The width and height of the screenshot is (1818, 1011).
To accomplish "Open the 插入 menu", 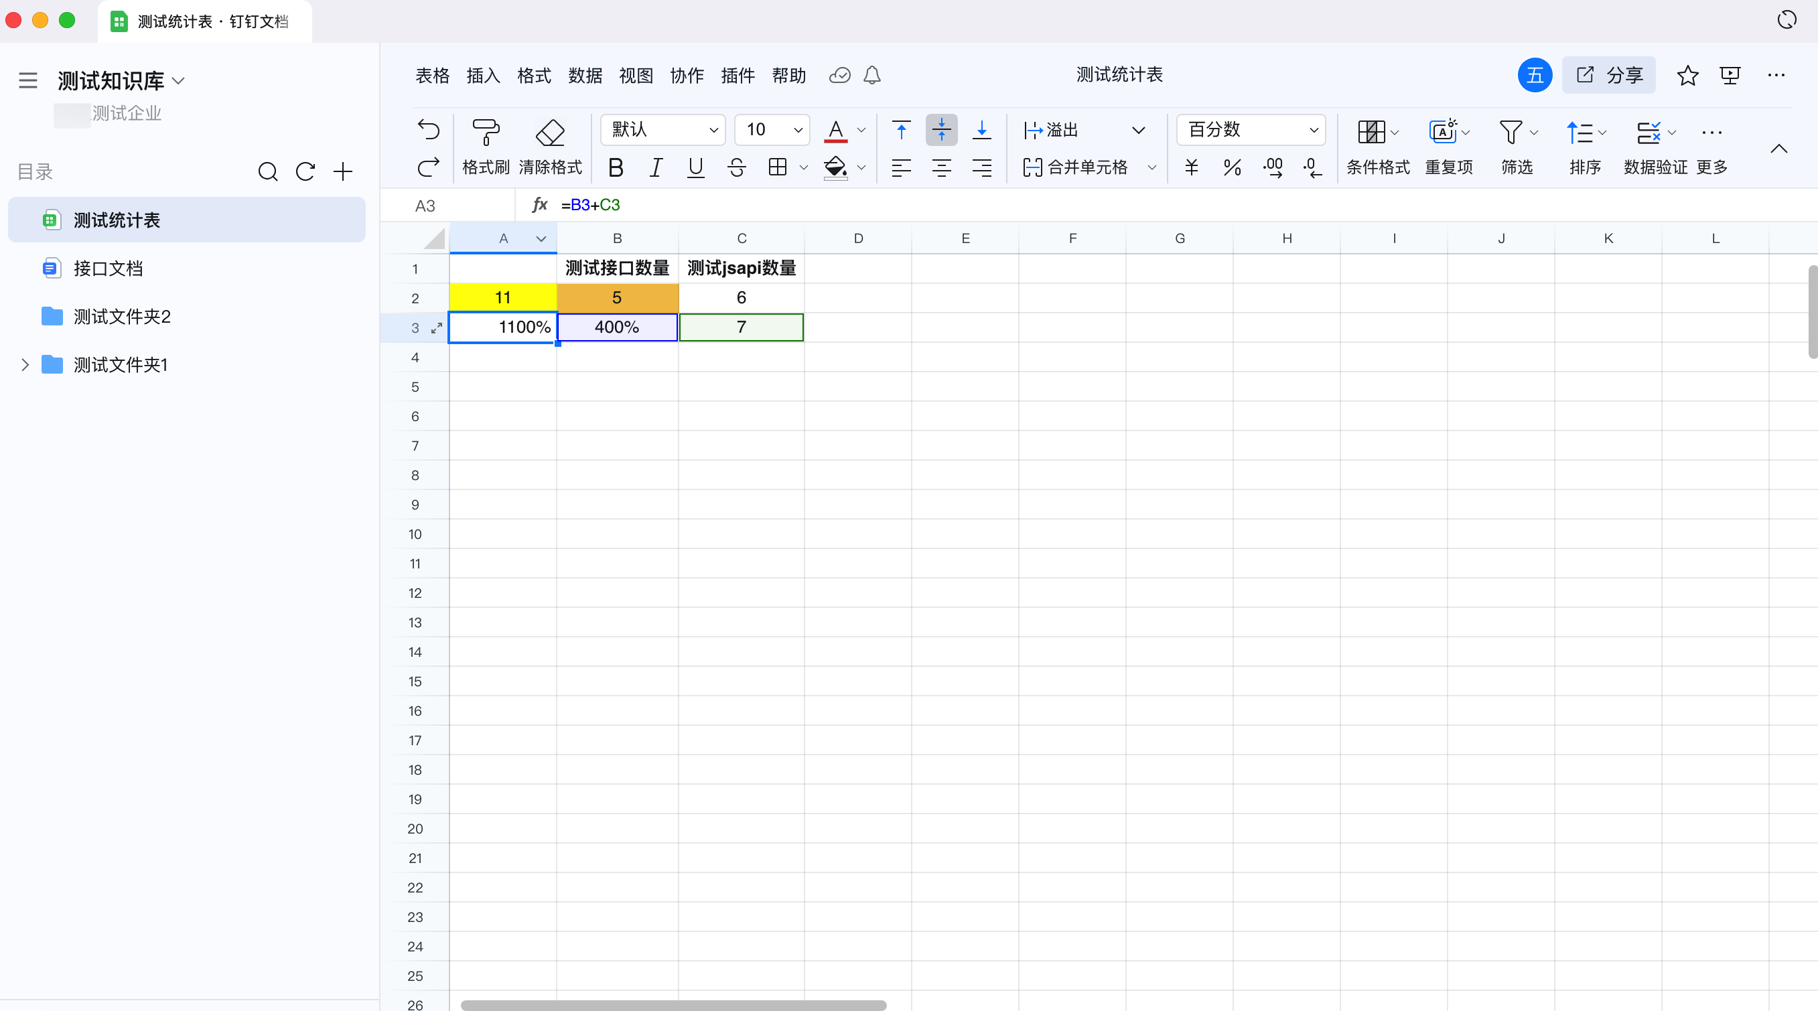I will click(x=483, y=76).
